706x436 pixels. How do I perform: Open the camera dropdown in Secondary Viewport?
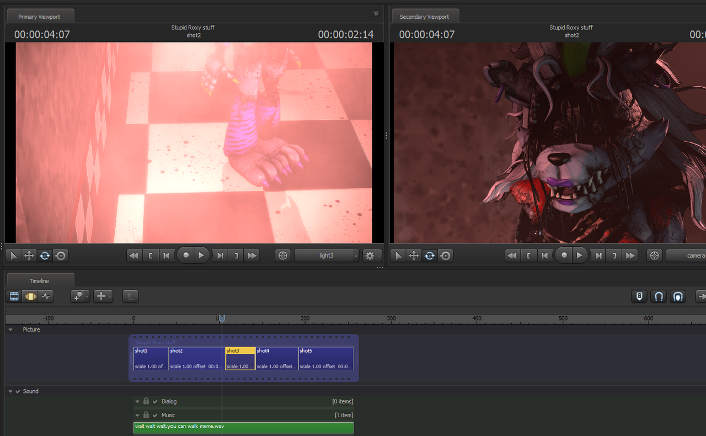tap(686, 256)
